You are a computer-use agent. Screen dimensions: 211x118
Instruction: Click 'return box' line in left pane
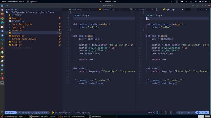coord(86,60)
